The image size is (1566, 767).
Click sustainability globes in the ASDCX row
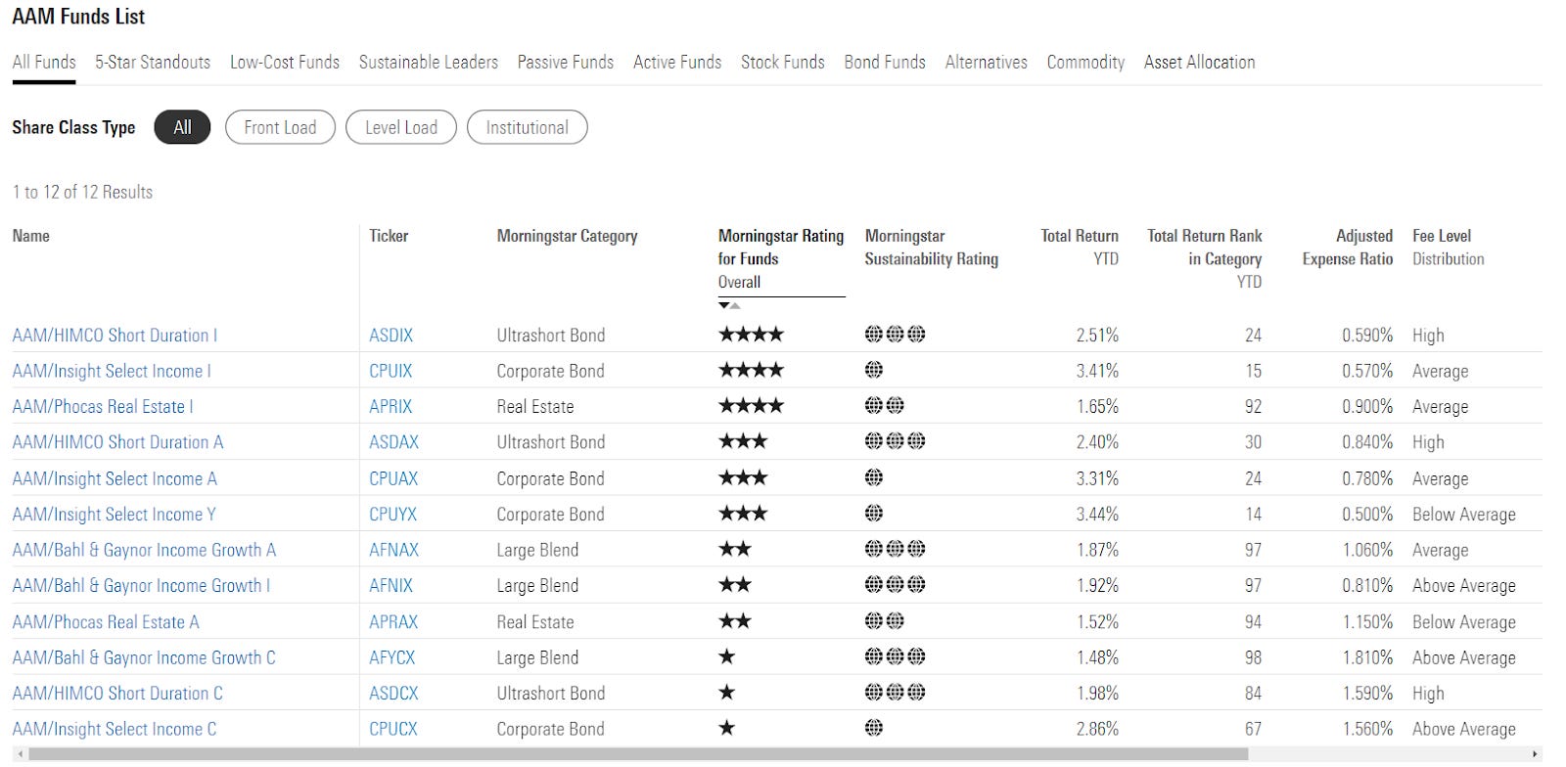[x=895, y=693]
